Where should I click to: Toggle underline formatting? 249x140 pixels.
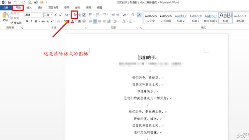pos(36,21)
